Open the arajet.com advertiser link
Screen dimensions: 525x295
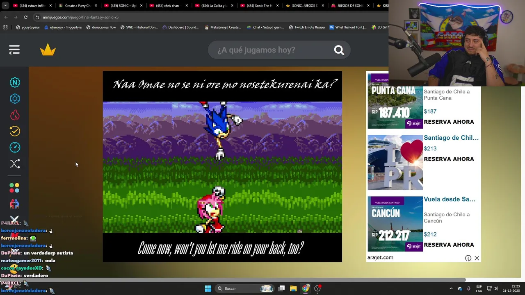[380, 258]
